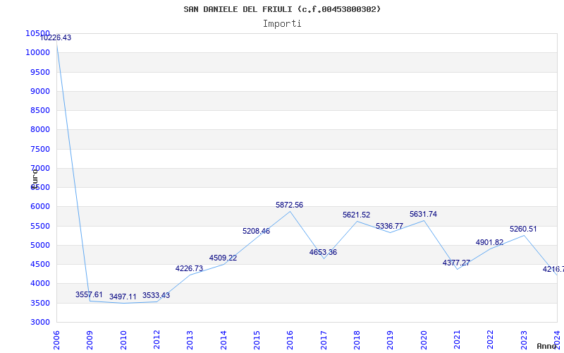Click the Anno x-axis title
Viewport: 564px width, 353px height.
tap(547, 346)
